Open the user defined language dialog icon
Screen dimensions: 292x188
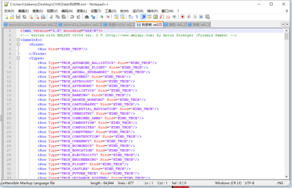coord(149,17)
